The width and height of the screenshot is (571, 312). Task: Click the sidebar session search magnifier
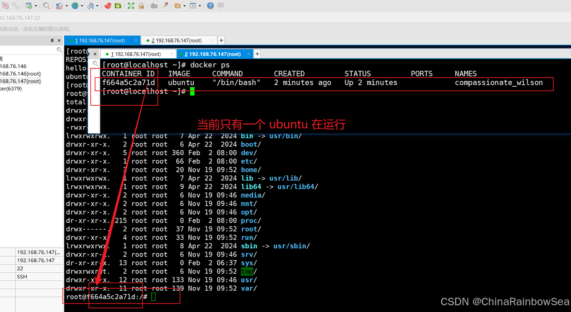59,50
